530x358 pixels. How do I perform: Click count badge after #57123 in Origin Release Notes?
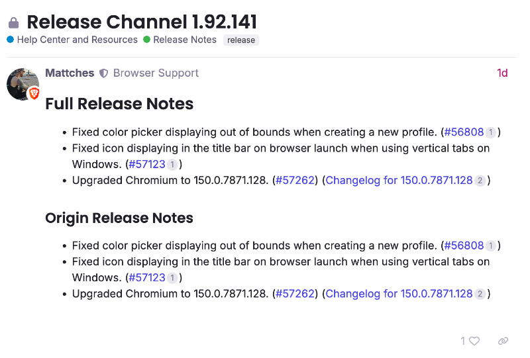click(x=172, y=278)
